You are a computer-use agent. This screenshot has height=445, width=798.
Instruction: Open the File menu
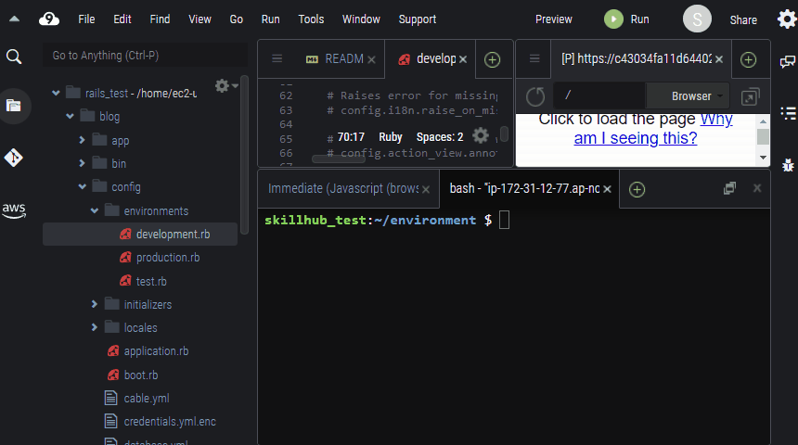coord(86,19)
